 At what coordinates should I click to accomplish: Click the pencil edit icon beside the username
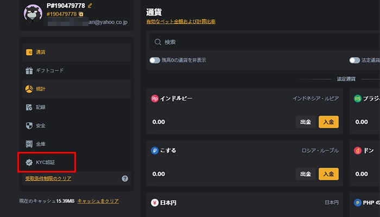tap(90, 5)
